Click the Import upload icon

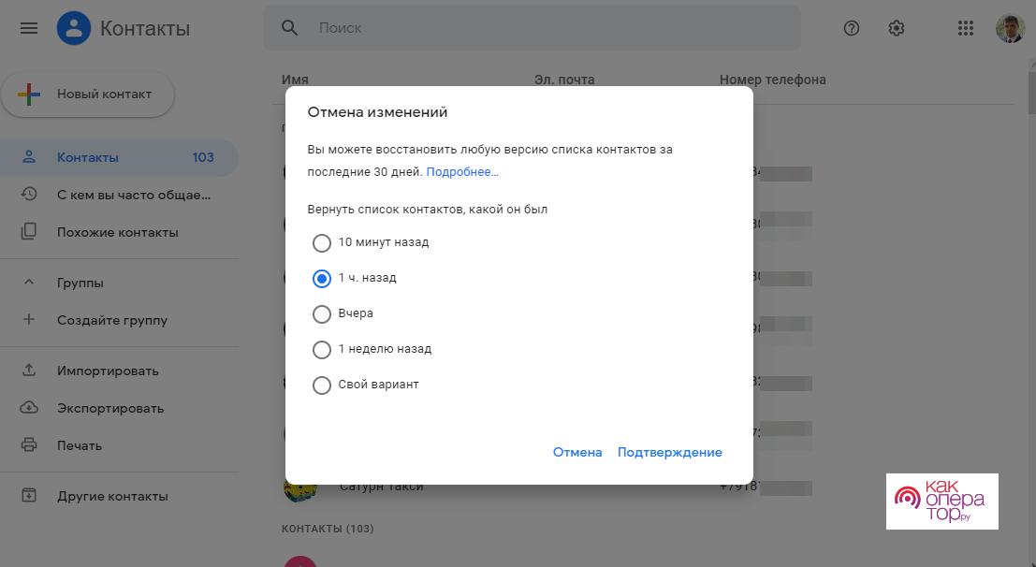[x=29, y=371]
